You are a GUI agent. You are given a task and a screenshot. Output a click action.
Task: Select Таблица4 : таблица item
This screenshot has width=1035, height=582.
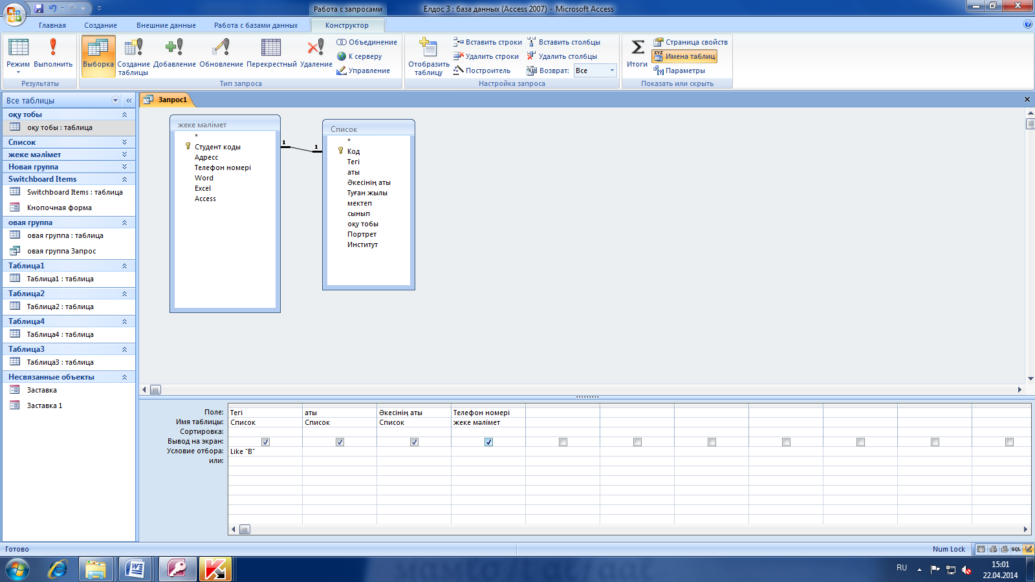point(69,334)
